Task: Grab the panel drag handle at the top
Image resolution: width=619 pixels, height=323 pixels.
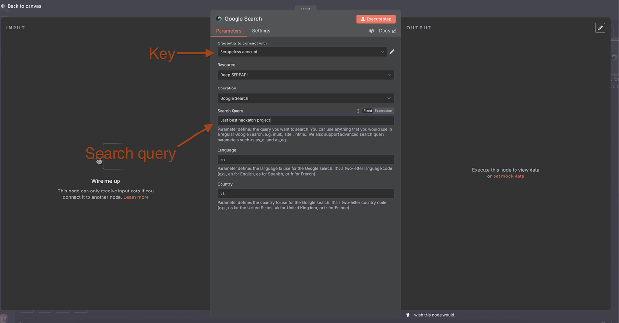Action: [x=306, y=9]
